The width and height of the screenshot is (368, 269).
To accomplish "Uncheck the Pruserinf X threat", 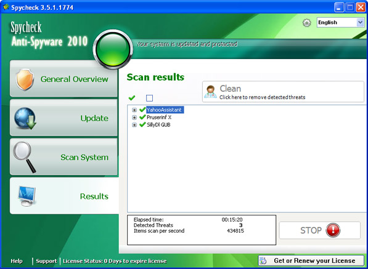I will pos(142,117).
